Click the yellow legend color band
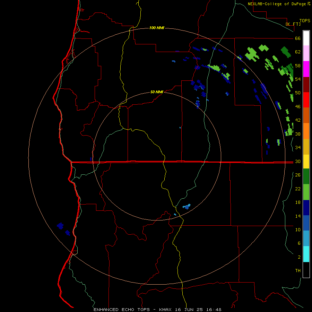The height and width of the screenshot is (312, 312). [x=306, y=162]
